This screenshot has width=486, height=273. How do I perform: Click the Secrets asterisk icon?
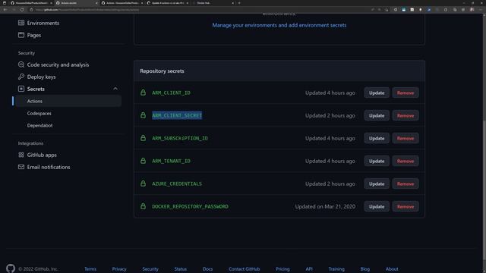[x=21, y=89]
